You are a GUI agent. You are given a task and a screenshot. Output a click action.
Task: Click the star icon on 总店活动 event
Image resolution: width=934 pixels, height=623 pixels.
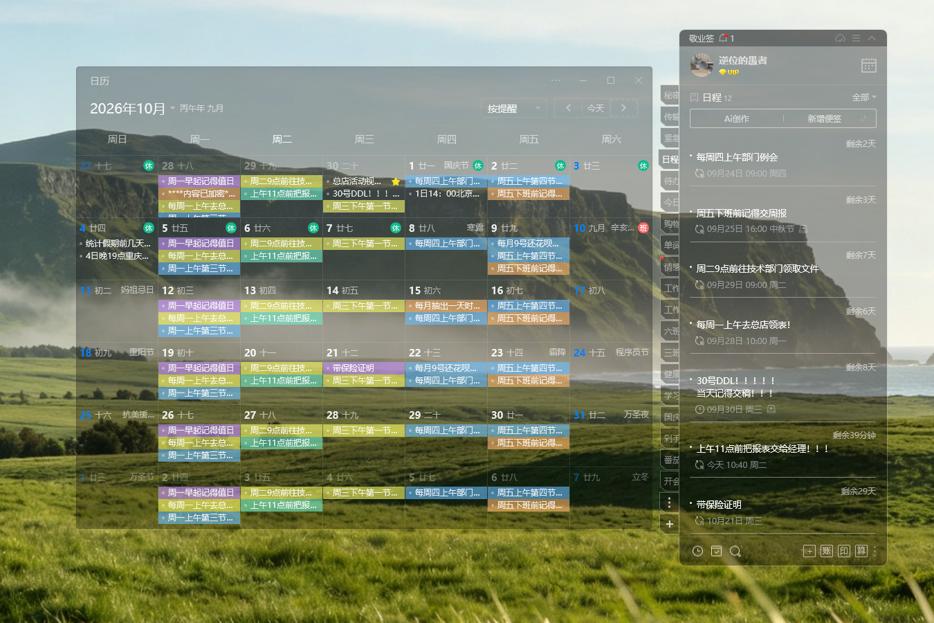(x=396, y=181)
